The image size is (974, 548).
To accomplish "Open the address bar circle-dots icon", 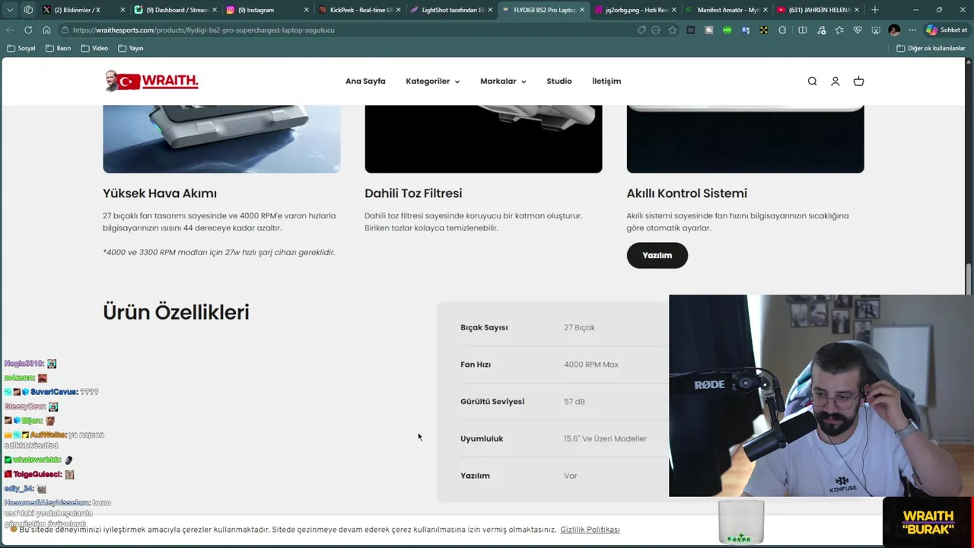I will pyautogui.click(x=656, y=30).
